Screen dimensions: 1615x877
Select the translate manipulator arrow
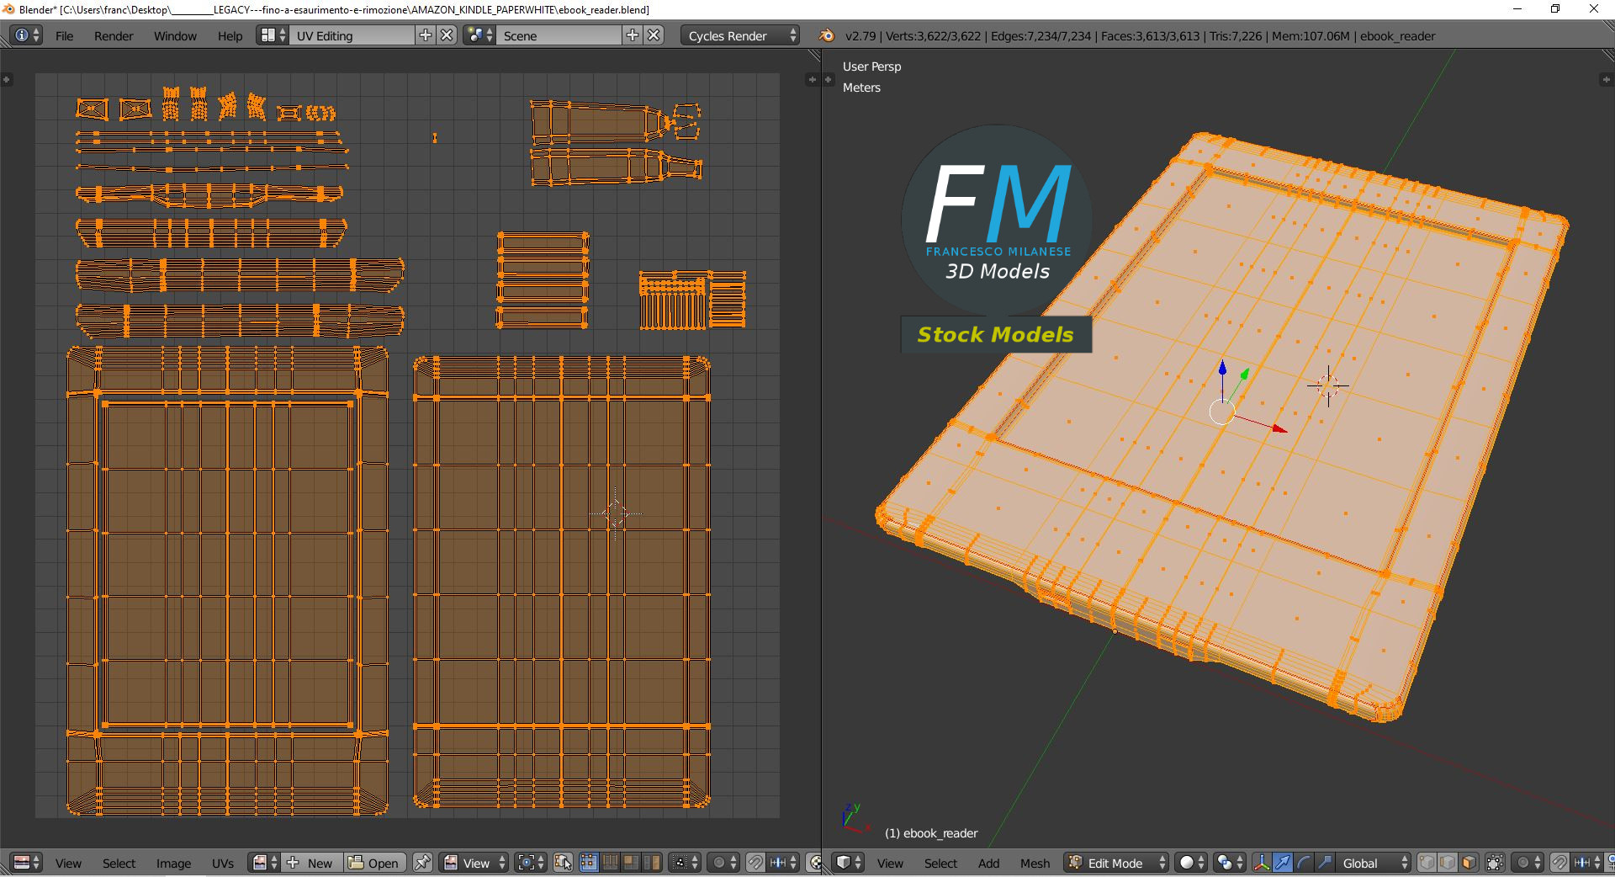tap(1283, 863)
